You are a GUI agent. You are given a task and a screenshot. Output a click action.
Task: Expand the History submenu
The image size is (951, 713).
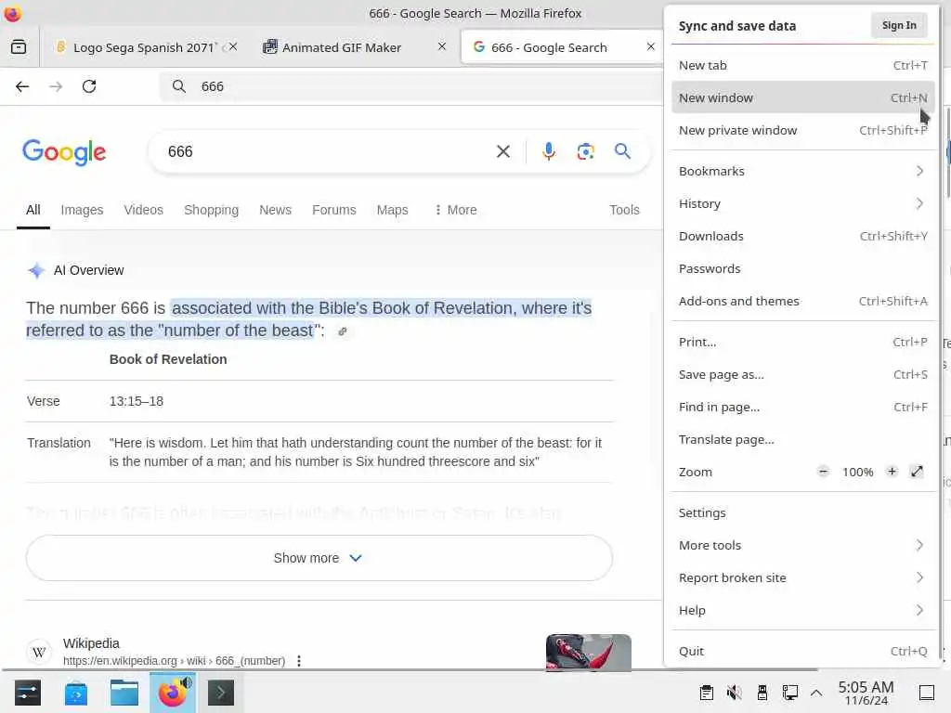click(802, 203)
